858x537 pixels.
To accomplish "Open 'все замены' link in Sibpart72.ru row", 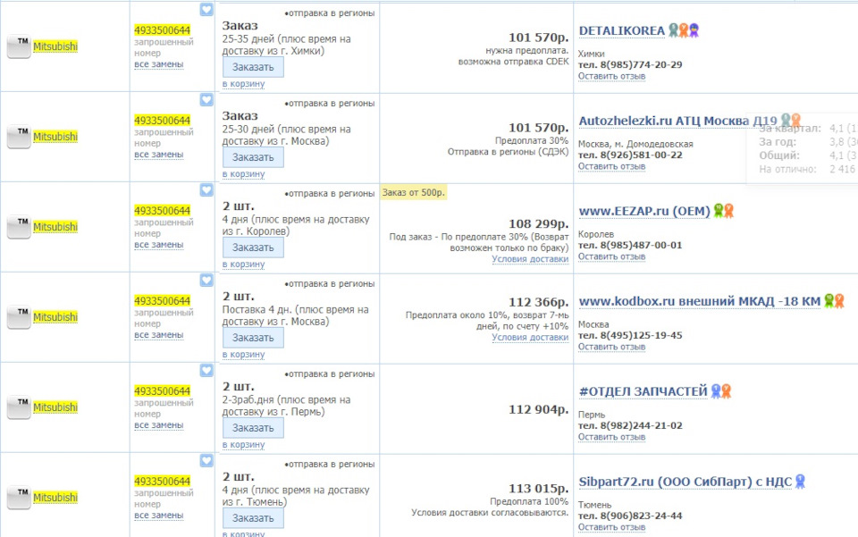I will click(x=159, y=516).
